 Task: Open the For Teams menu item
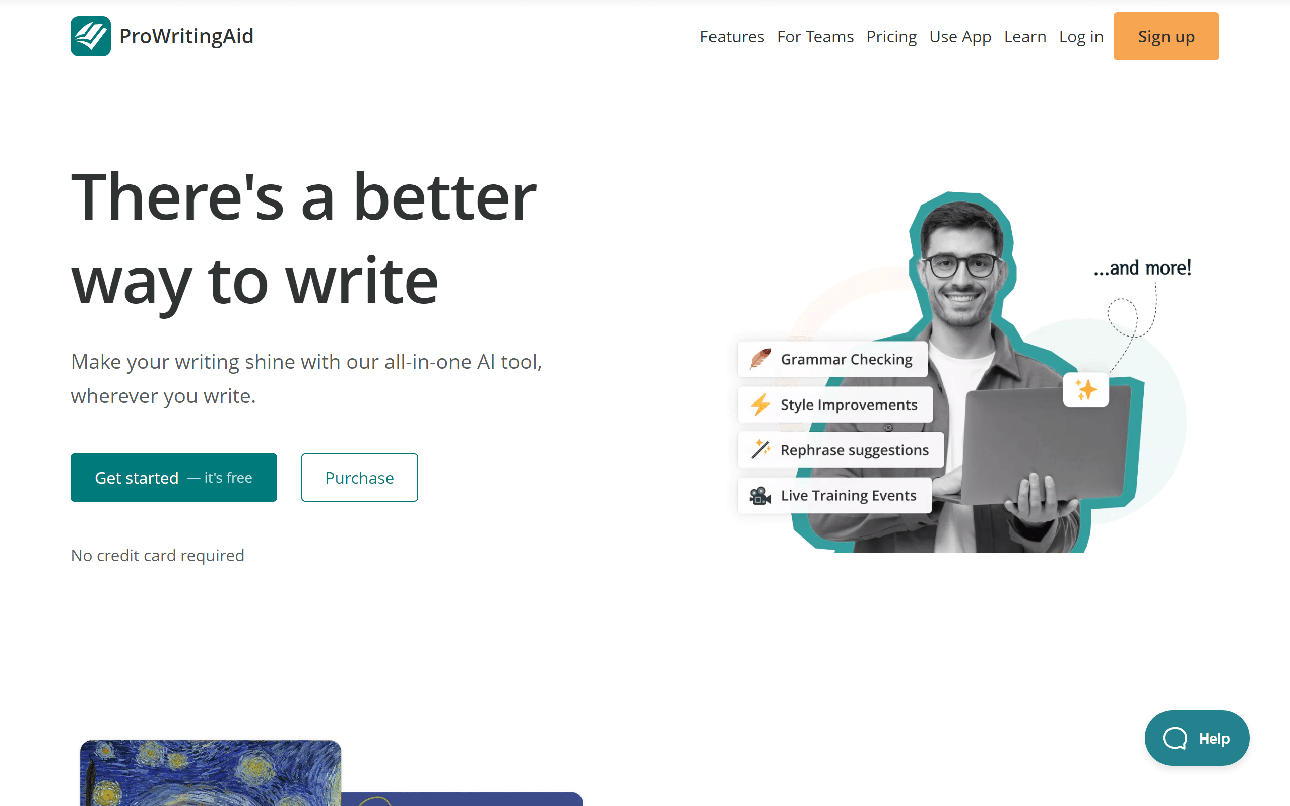coord(815,36)
